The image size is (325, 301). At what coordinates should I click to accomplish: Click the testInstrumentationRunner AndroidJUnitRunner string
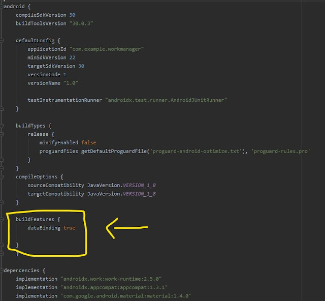pos(166,100)
